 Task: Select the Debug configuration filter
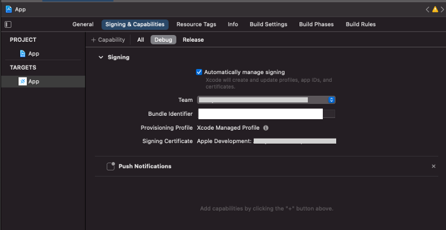pyautogui.click(x=163, y=40)
